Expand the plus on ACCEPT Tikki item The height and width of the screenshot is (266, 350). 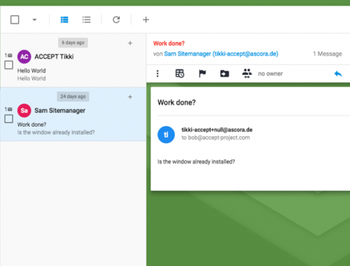[130, 43]
